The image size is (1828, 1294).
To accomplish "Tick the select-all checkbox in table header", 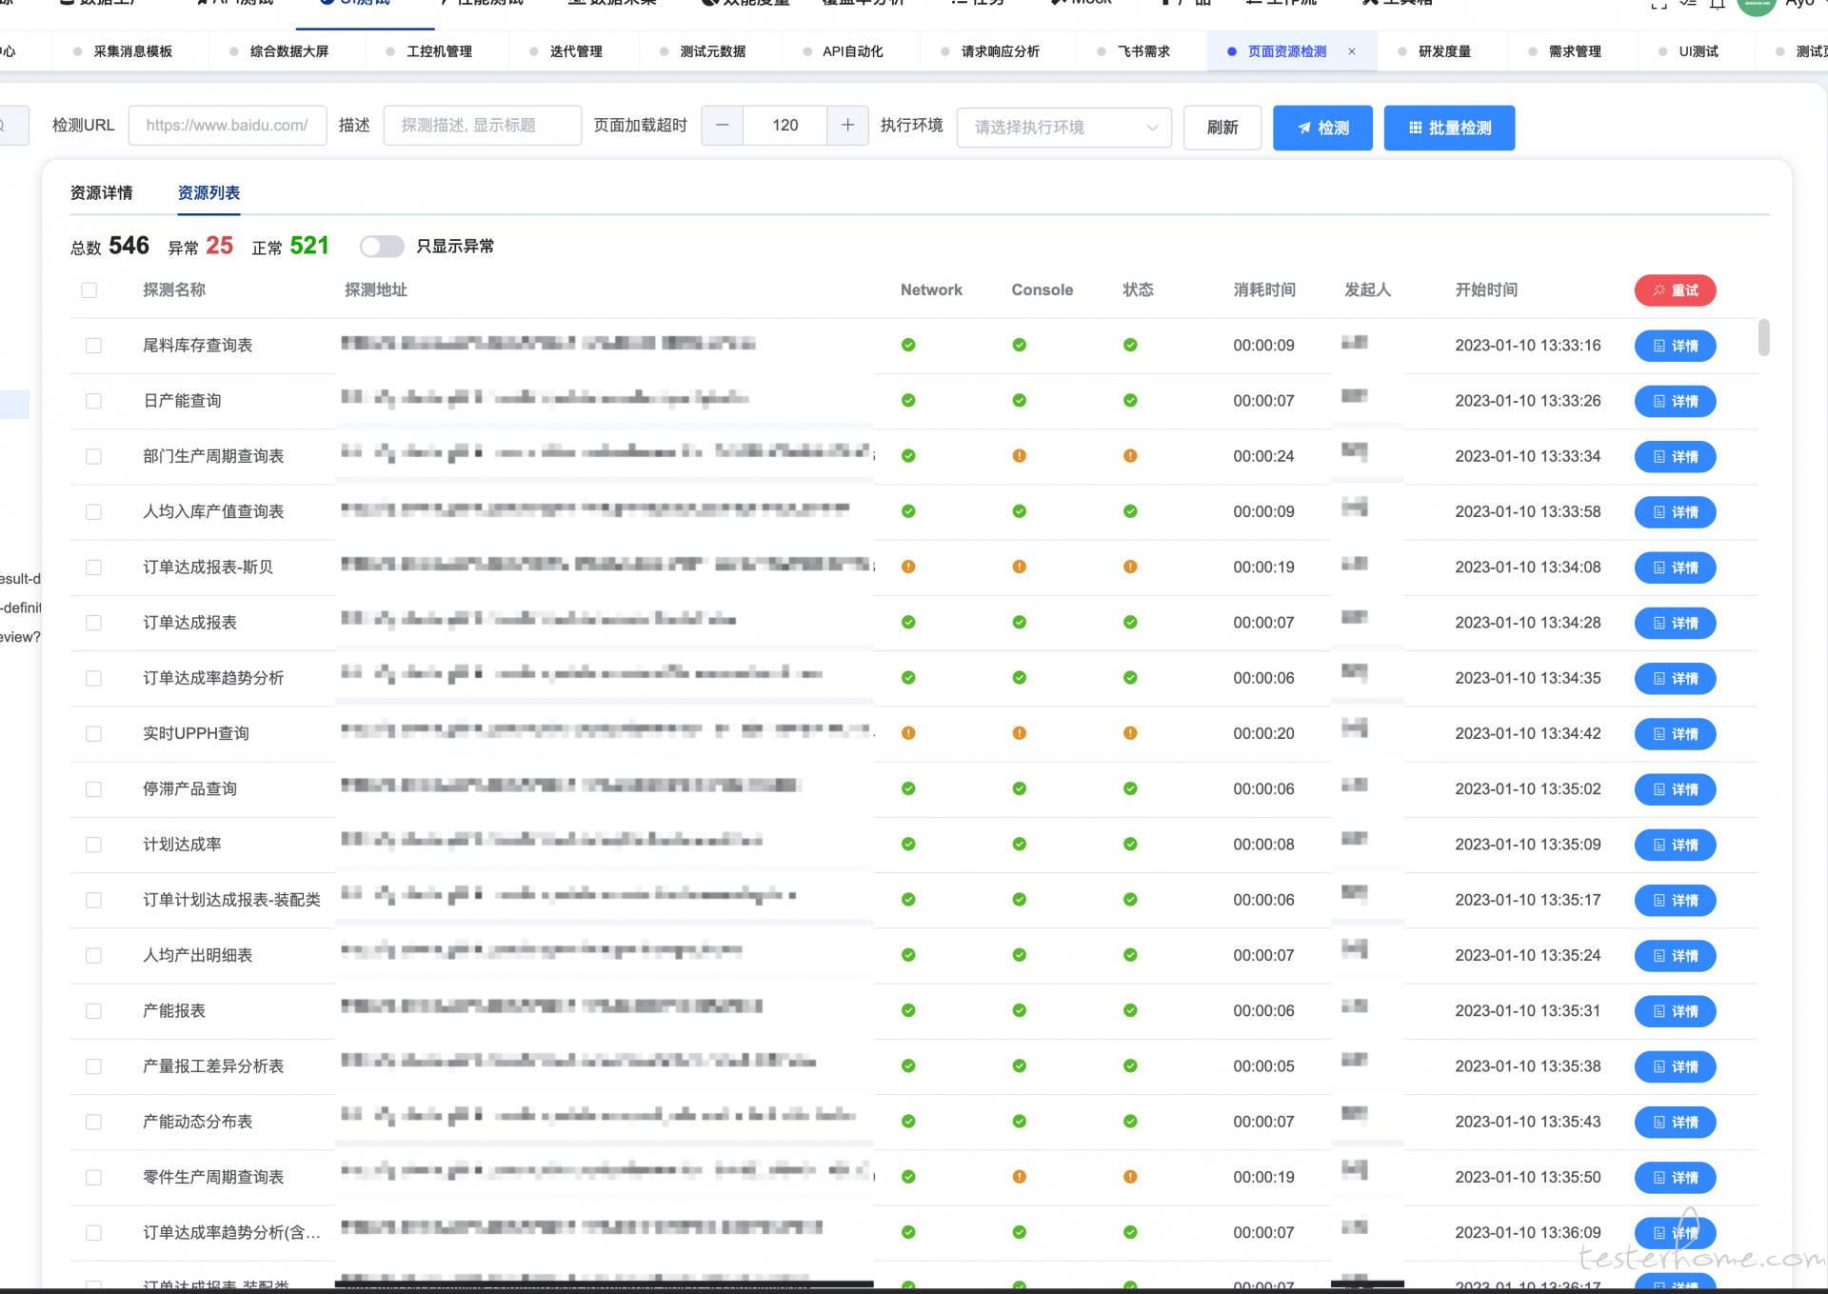I will point(89,290).
